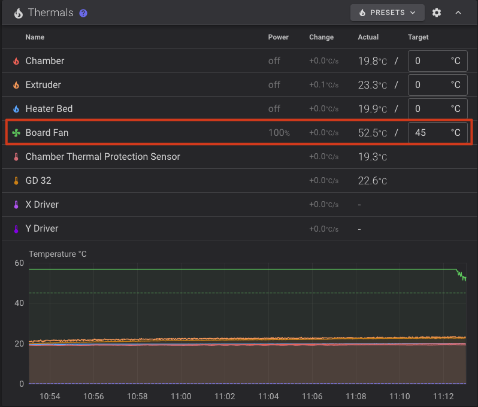
Task: Click the Chamber heater flame icon
Action: point(16,61)
